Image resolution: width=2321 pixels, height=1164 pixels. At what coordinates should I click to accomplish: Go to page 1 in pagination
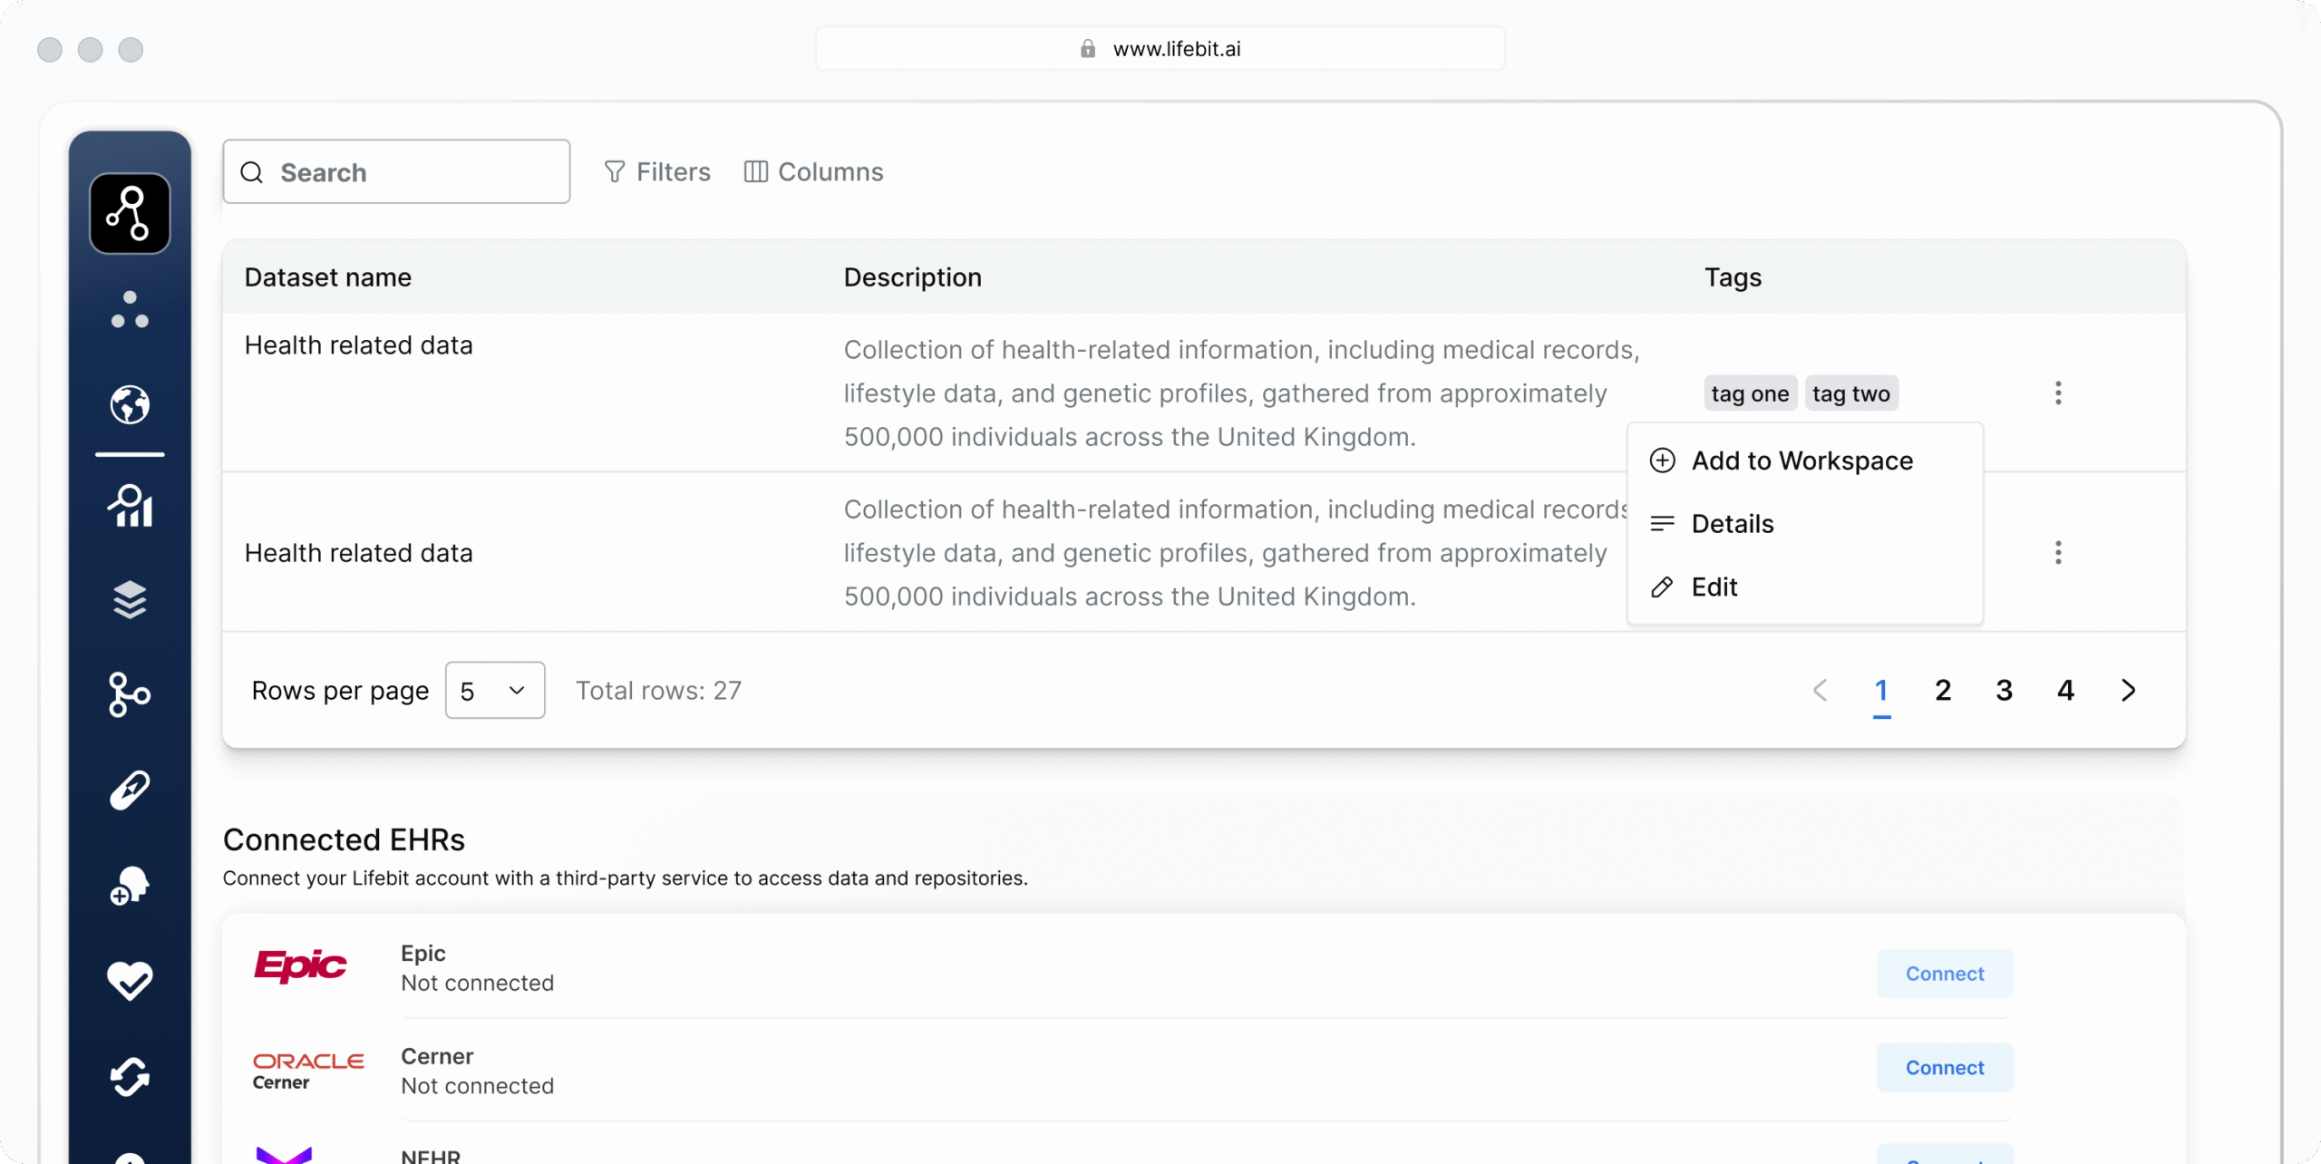1881,691
